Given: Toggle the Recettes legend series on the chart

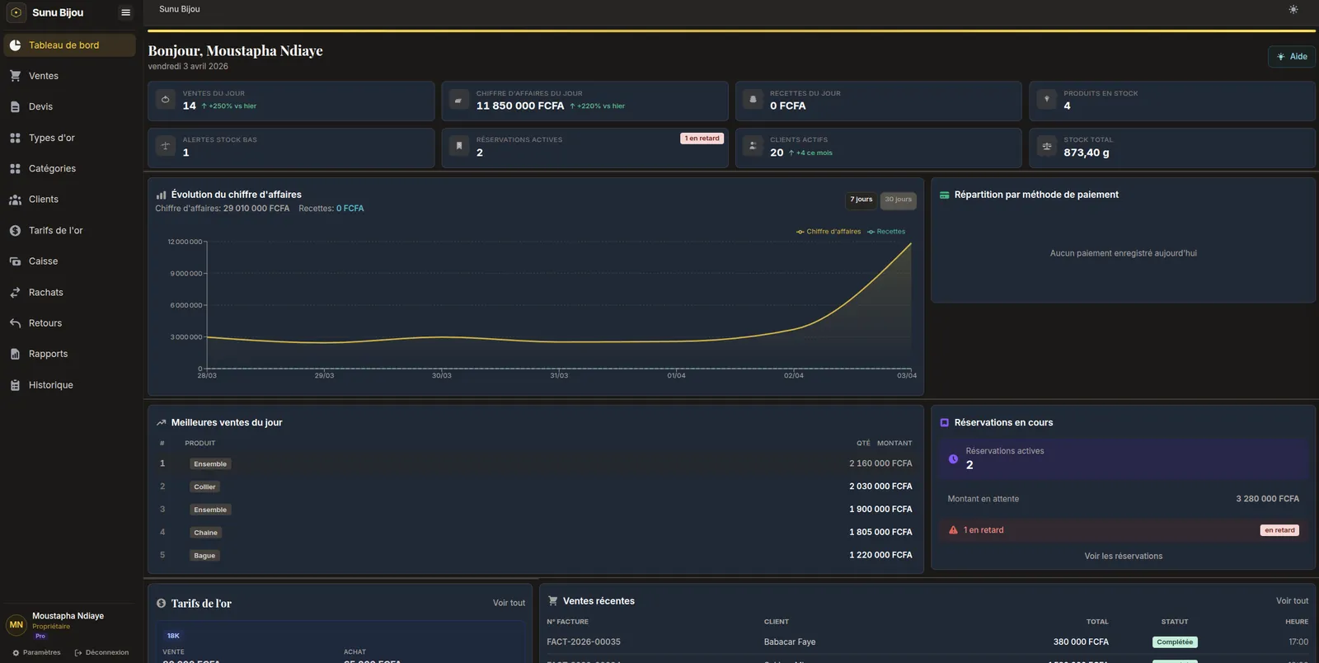Looking at the screenshot, I should 886,232.
